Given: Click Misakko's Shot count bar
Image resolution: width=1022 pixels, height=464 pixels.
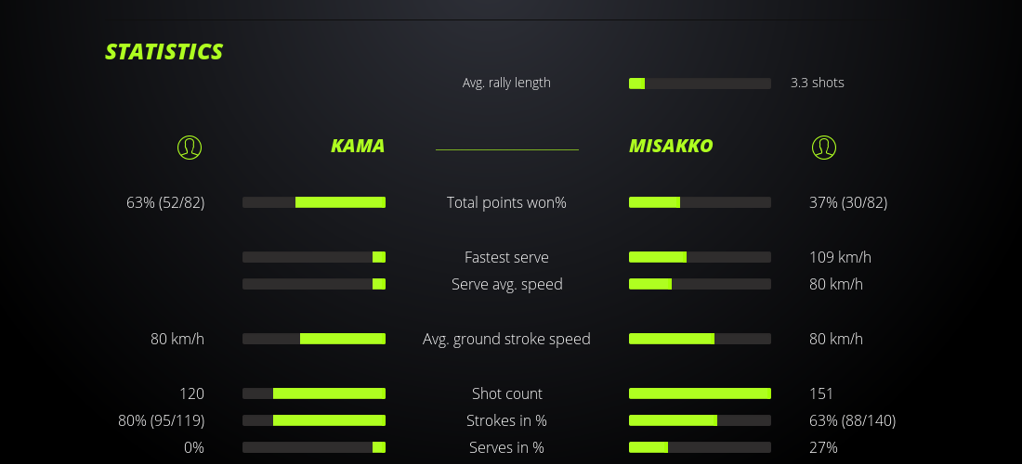Looking at the screenshot, I should click(x=700, y=393).
